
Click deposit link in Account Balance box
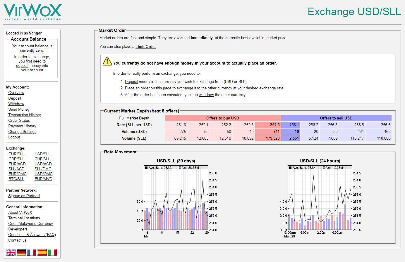[x=22, y=66]
